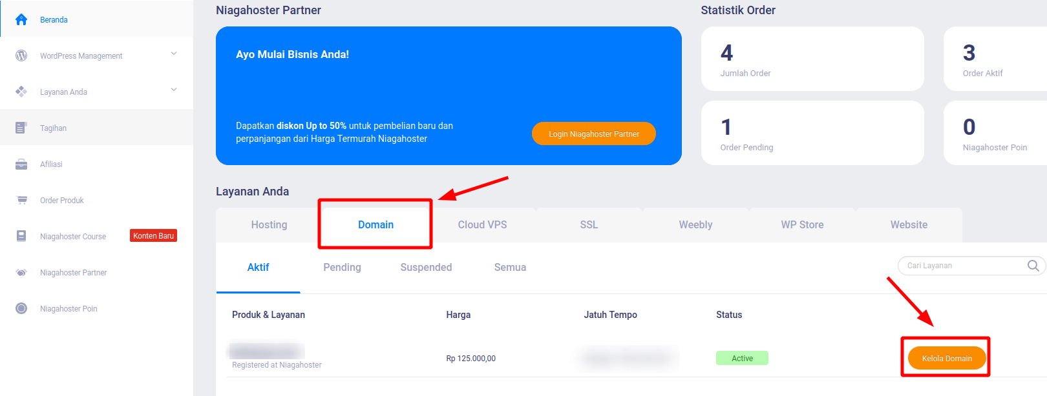Click the Niagahoster Poin coin icon
The height and width of the screenshot is (396, 1047).
pyautogui.click(x=21, y=308)
